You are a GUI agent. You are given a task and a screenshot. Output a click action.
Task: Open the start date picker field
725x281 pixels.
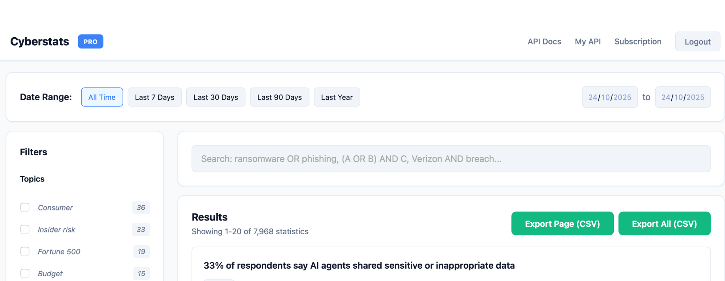(610, 97)
